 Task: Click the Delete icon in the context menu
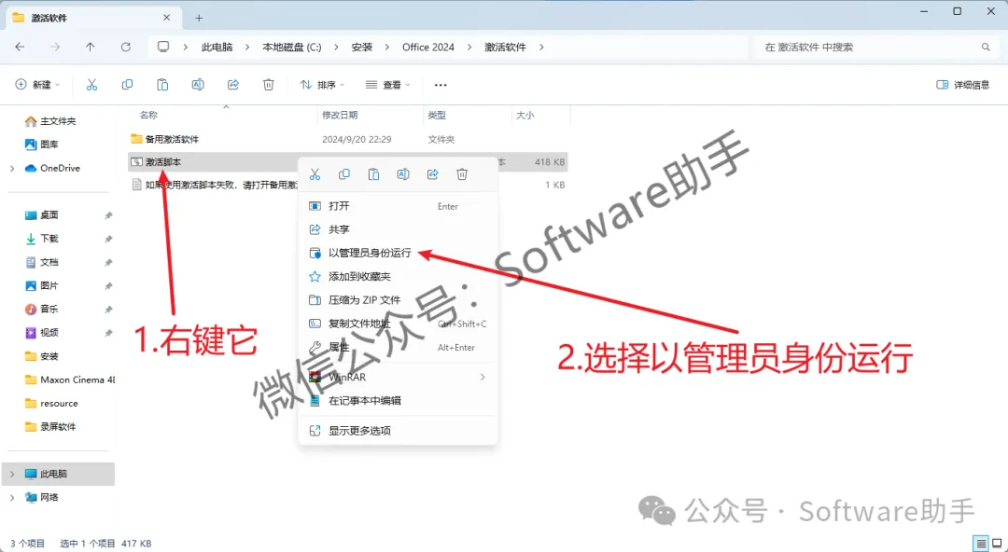[462, 174]
